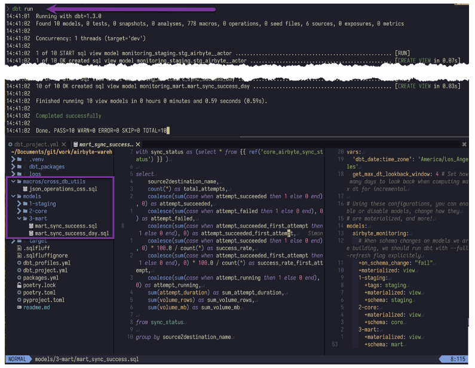Click the database icon beside json_operations_oss.sql
This screenshot has width=475, height=368.
coord(24,189)
